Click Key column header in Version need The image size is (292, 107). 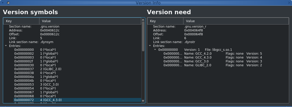click(165, 21)
